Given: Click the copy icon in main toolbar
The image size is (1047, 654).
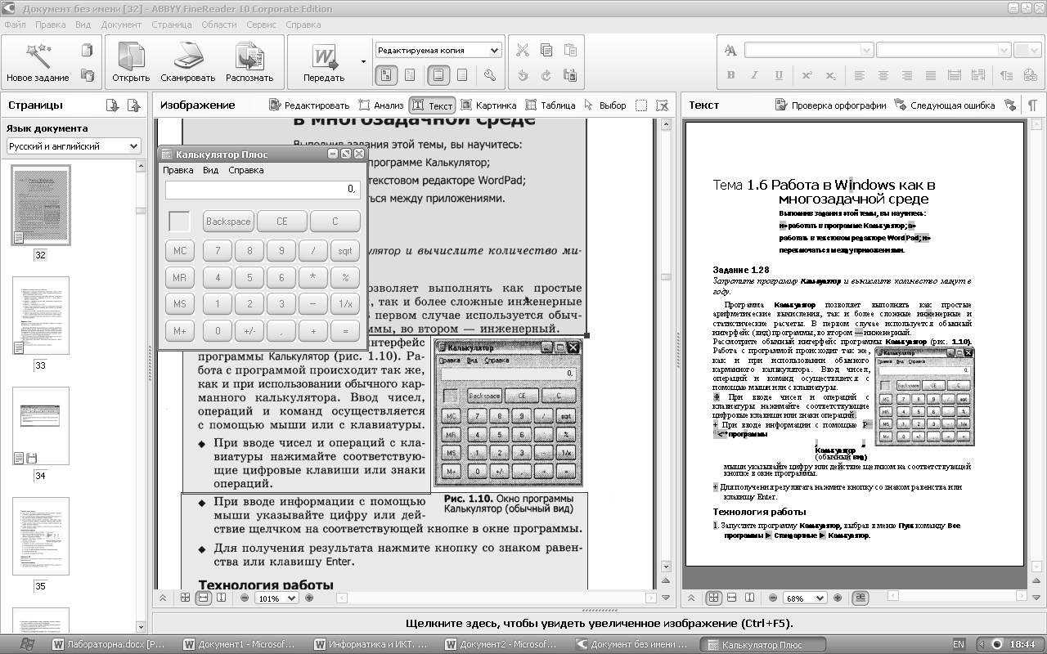Looking at the screenshot, I should pyautogui.click(x=546, y=50).
